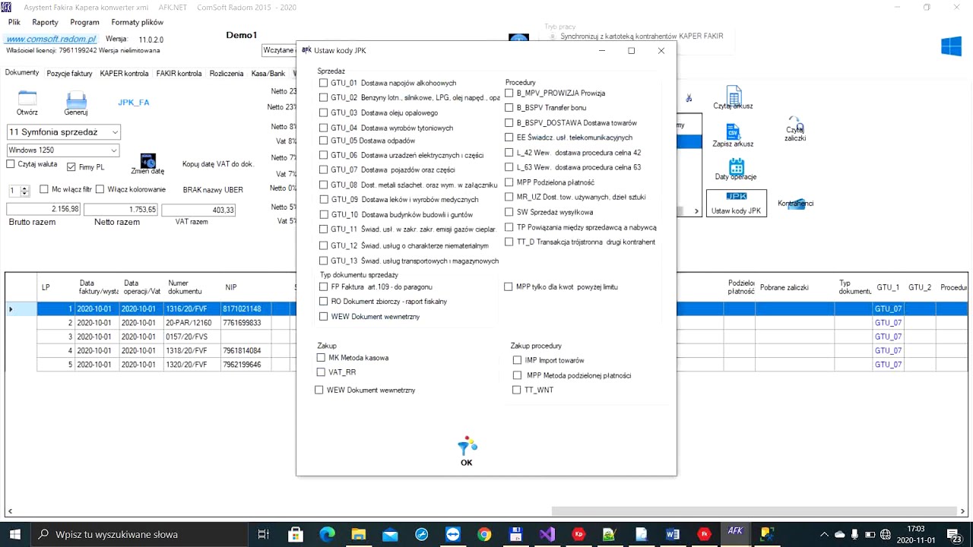Click the Otwórz folder icon

click(27, 98)
